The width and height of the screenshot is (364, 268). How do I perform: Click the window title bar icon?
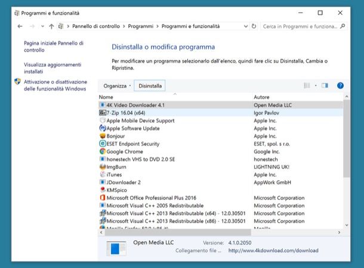17,13
